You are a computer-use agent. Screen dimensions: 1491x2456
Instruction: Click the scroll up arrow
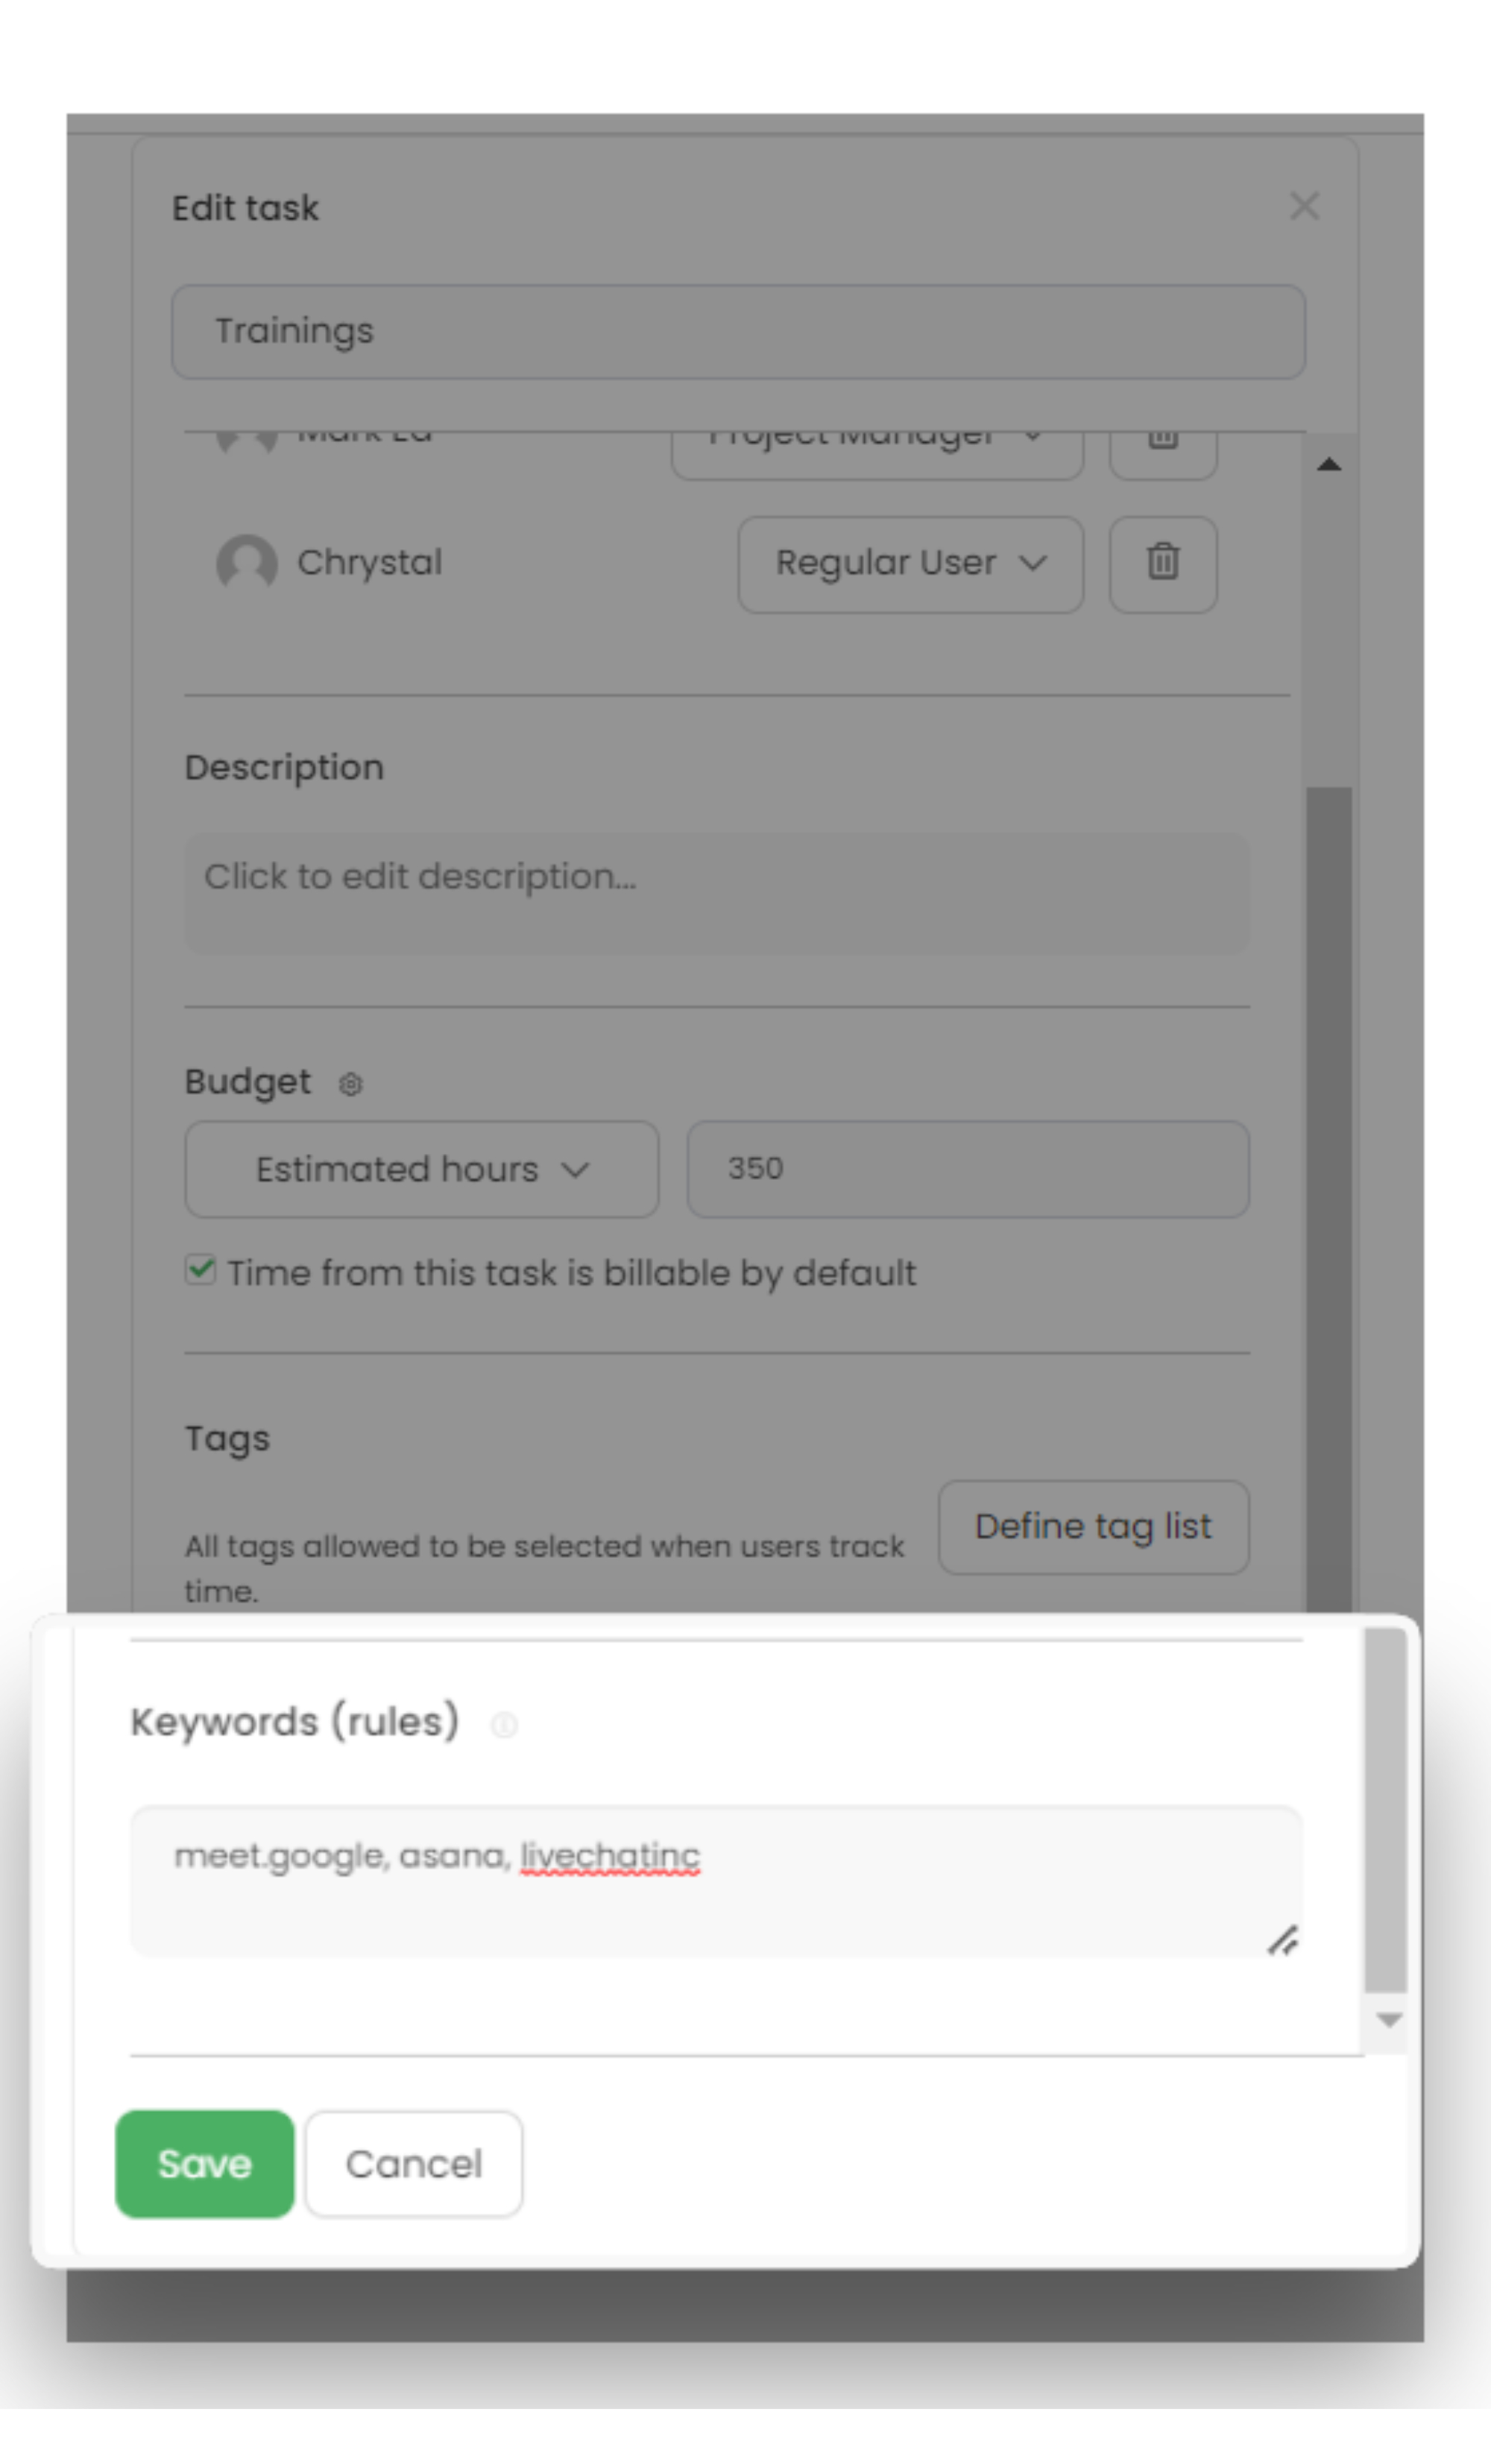pyautogui.click(x=1328, y=464)
